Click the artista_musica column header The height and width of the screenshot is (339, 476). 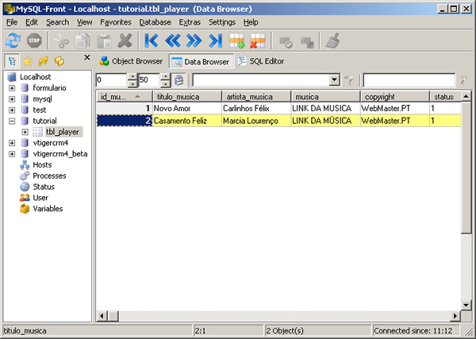tap(256, 97)
